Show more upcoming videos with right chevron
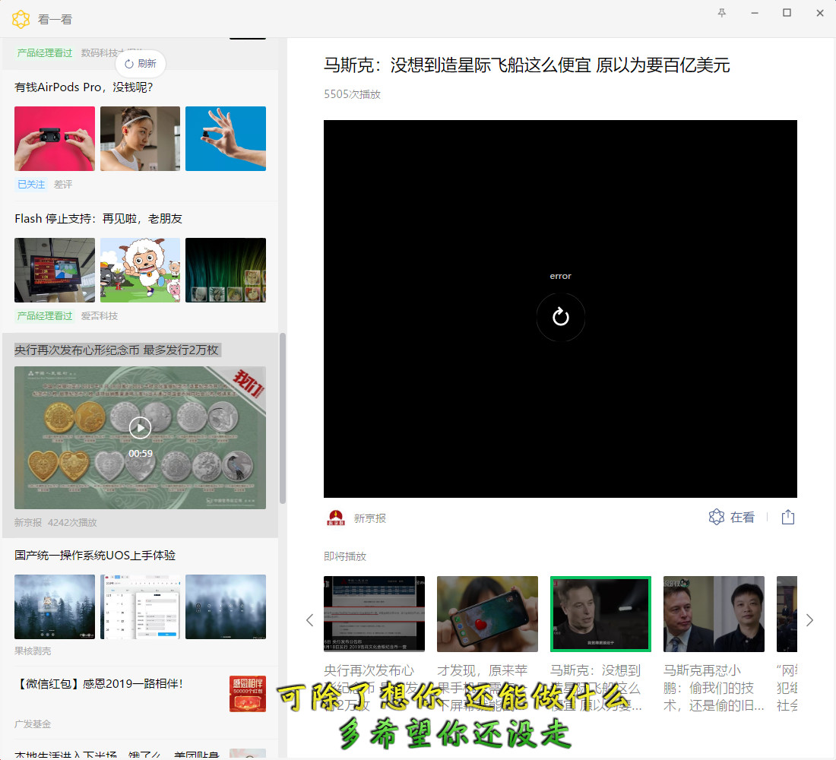The height and width of the screenshot is (760, 836). [x=809, y=620]
